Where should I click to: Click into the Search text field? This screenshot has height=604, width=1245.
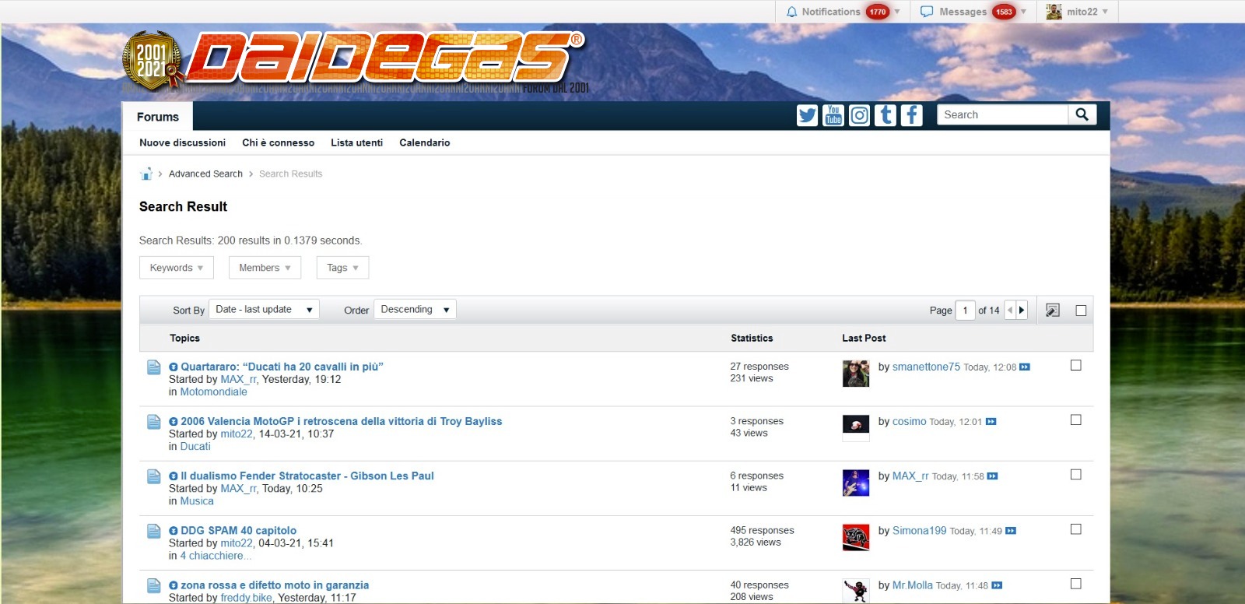coord(1002,114)
